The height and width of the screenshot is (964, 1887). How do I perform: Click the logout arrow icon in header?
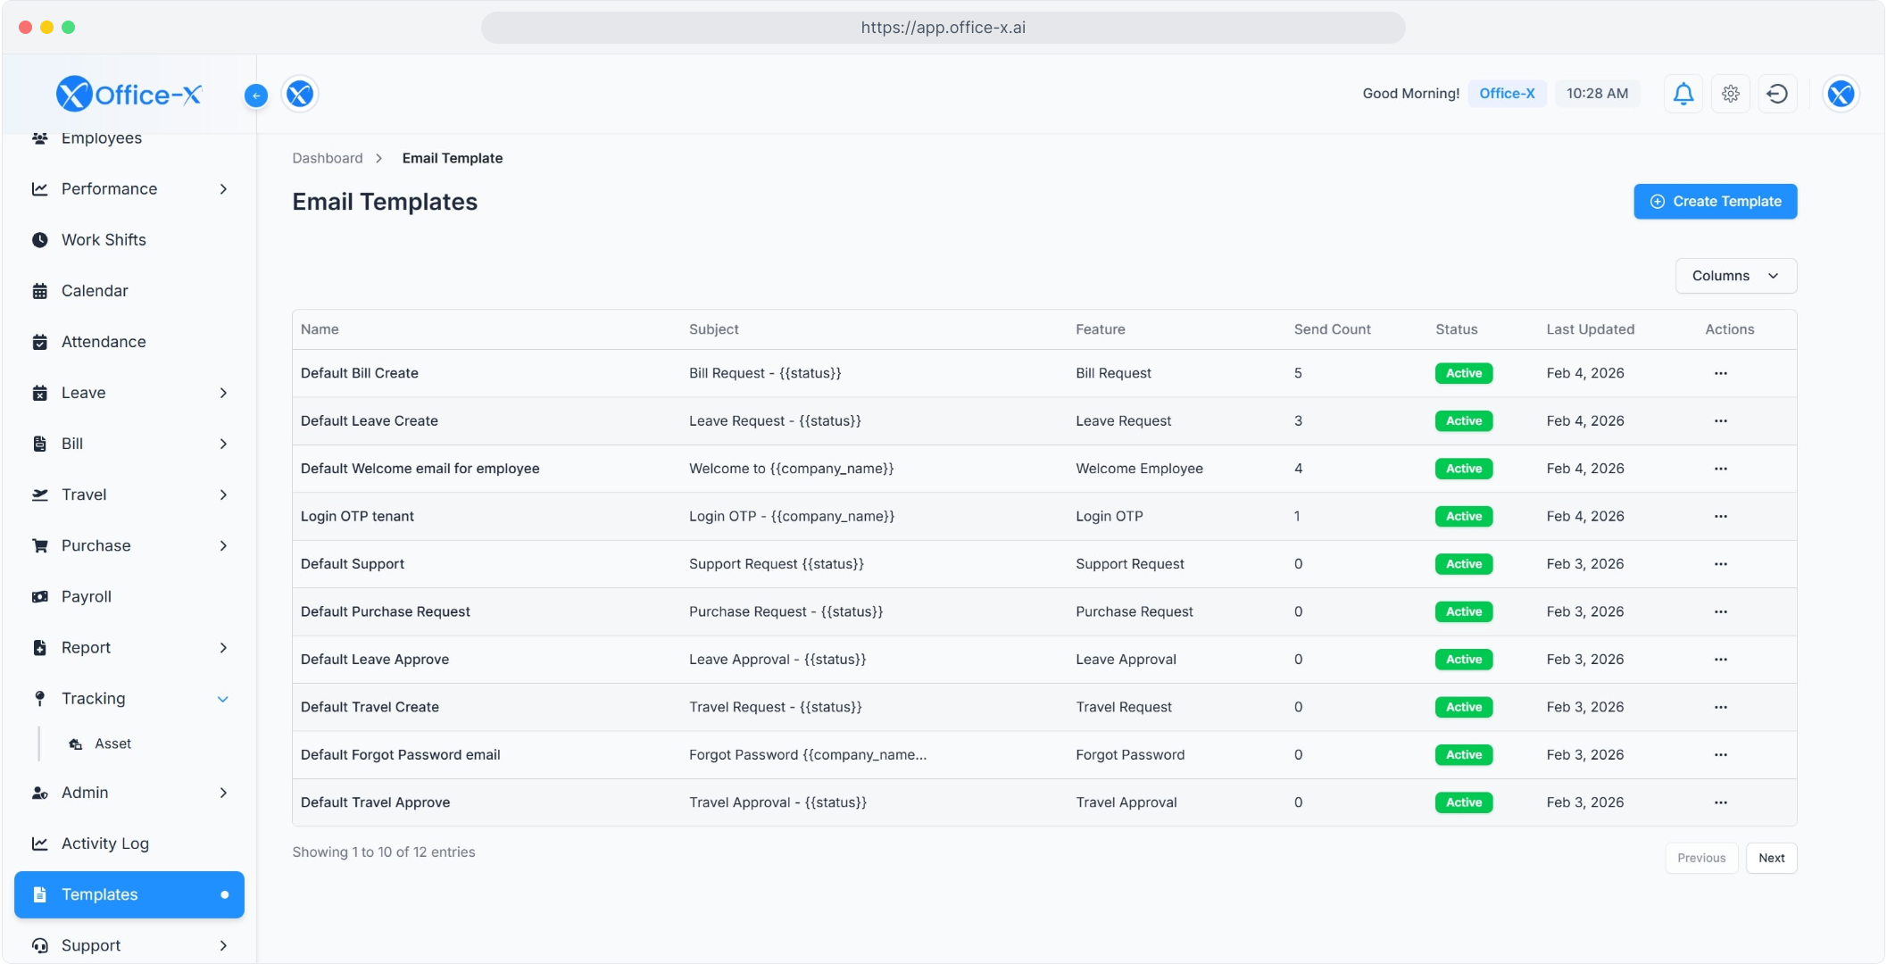point(1777,94)
